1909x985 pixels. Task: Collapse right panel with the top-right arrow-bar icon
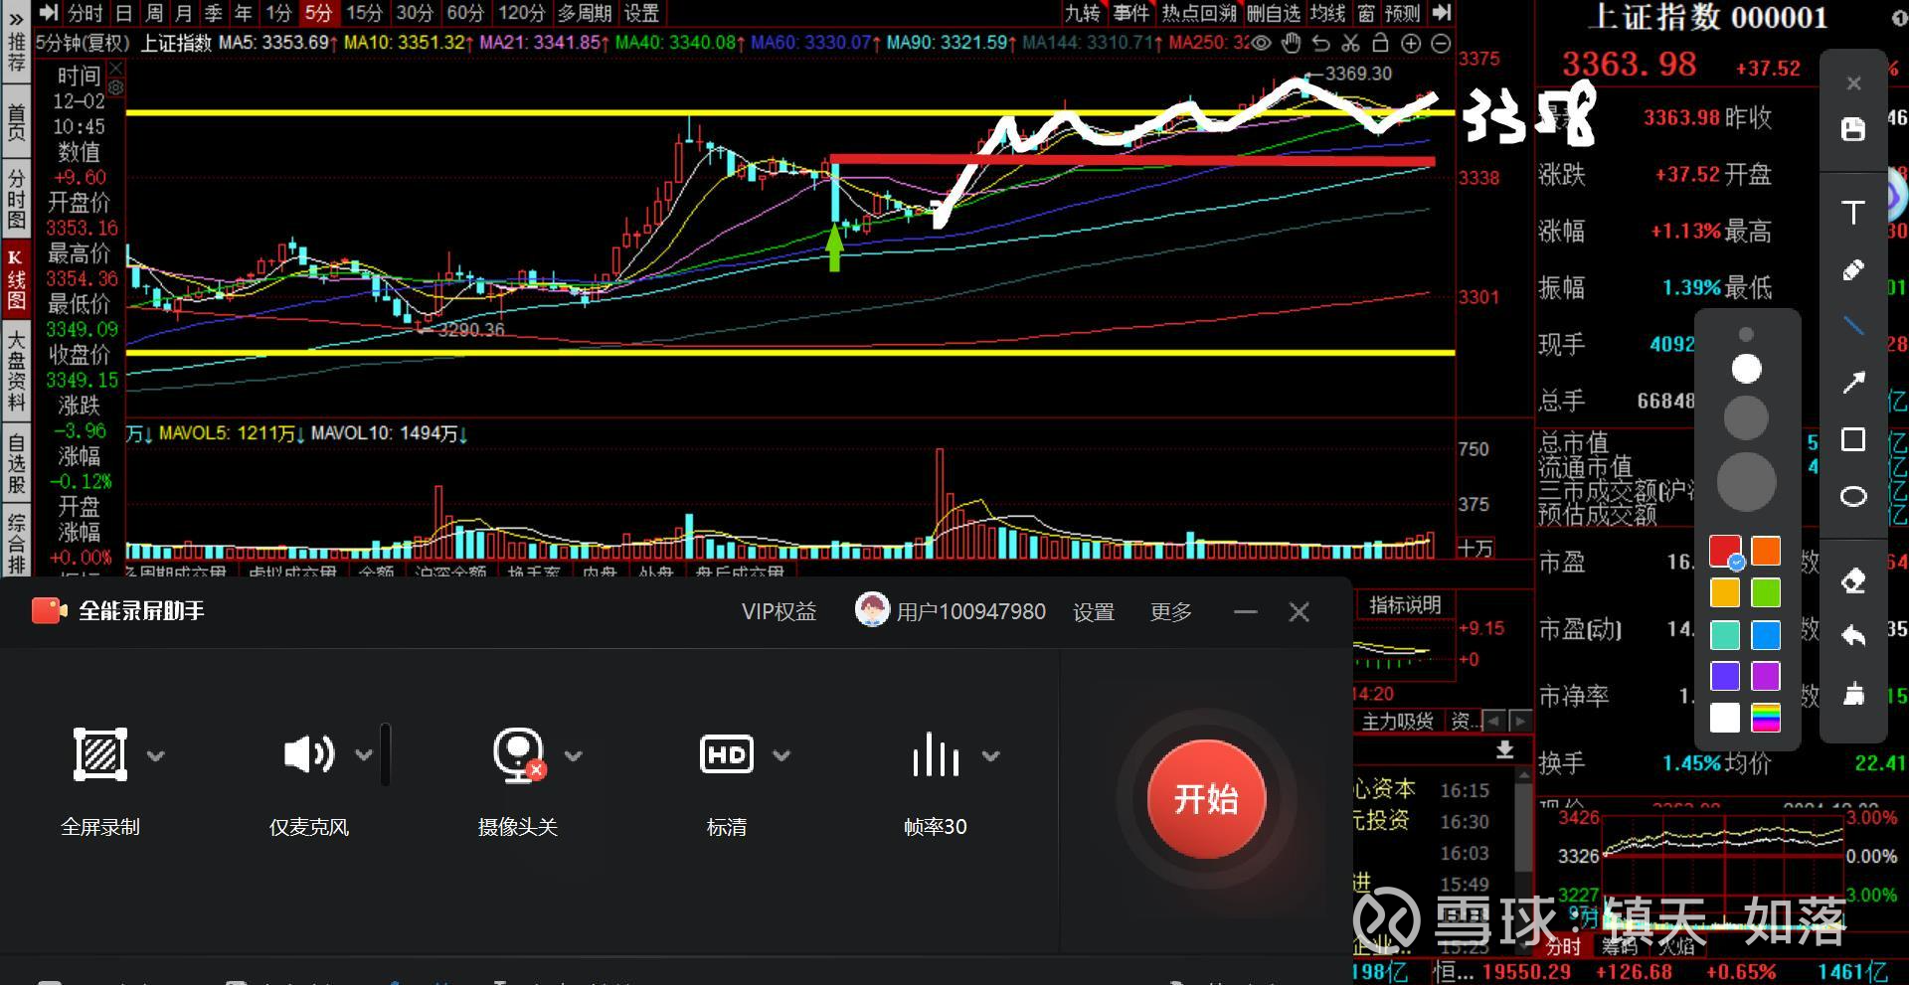pos(1442,12)
